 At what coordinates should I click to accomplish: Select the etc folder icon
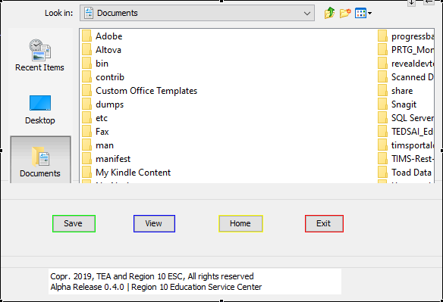click(x=86, y=118)
